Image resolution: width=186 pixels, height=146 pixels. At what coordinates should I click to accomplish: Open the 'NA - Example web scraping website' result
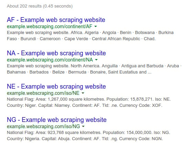click(x=56, y=53)
